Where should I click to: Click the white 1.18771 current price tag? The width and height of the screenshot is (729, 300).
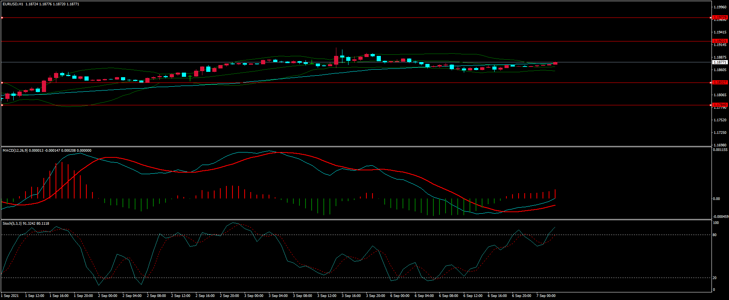(x=719, y=62)
